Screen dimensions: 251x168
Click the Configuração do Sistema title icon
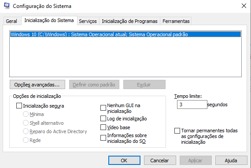[7, 6]
